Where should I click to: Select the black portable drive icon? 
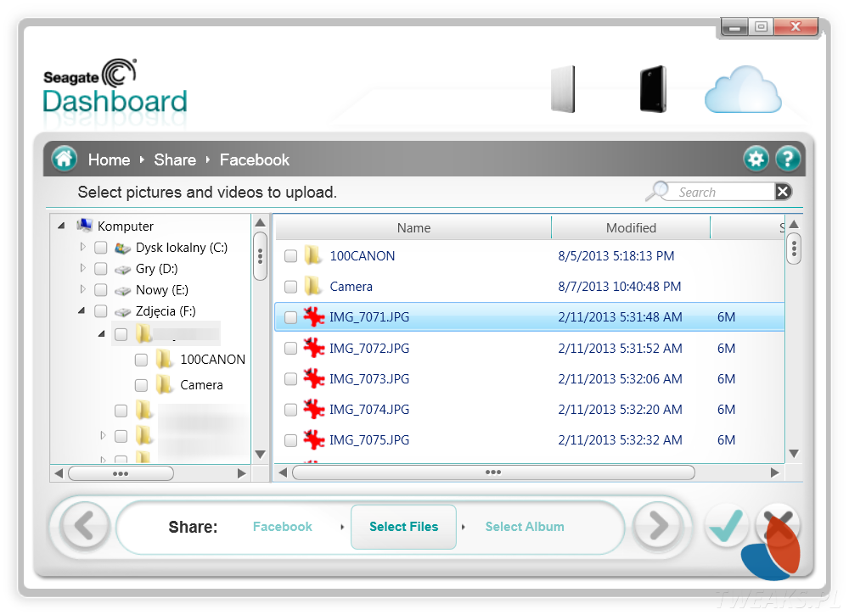pyautogui.click(x=653, y=89)
